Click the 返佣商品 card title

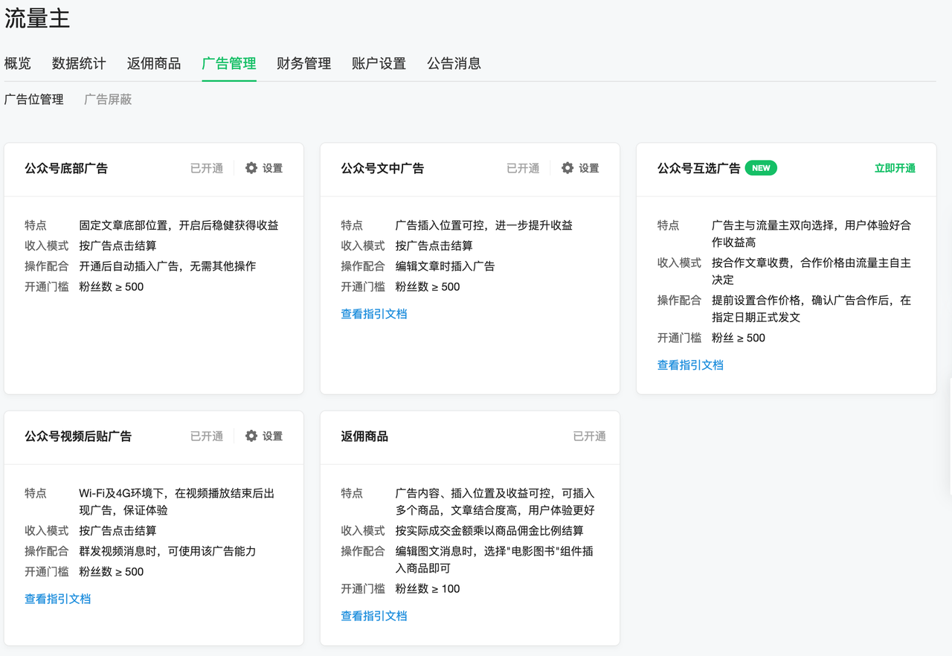(x=364, y=436)
